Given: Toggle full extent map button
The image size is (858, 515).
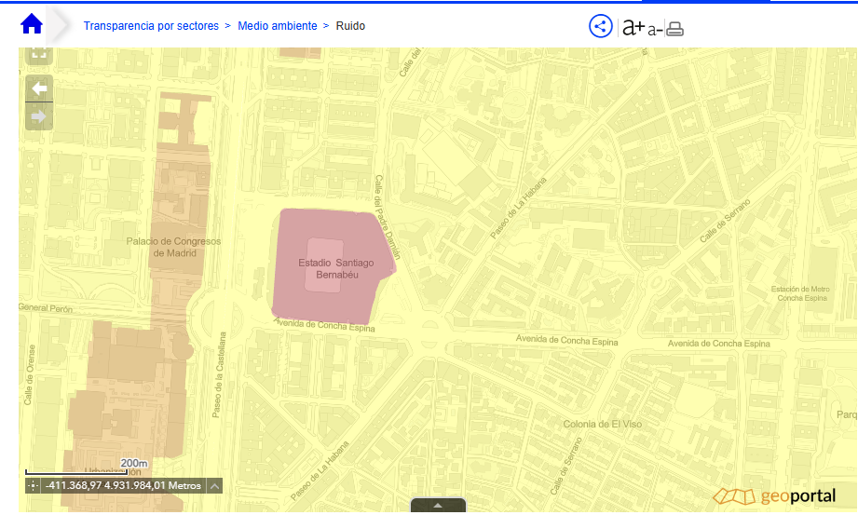Looking at the screenshot, I should pos(39,55).
